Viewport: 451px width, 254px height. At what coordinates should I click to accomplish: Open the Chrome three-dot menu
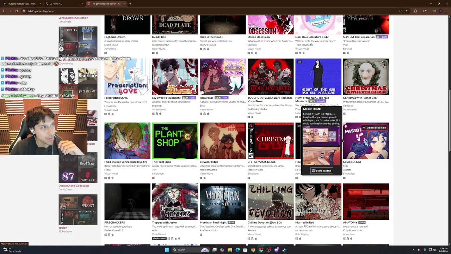coord(447,11)
